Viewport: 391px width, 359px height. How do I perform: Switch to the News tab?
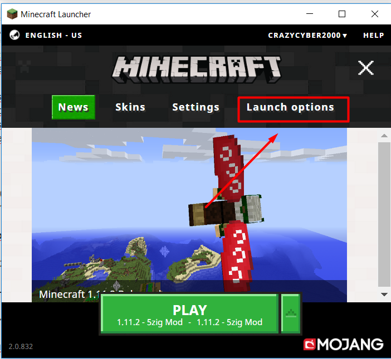pyautogui.click(x=73, y=107)
